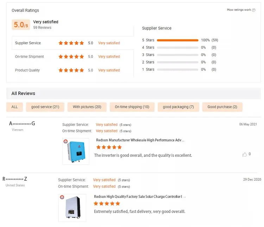Choose the Good purchase (2) filter
The width and height of the screenshot is (264, 227).
click(222, 107)
